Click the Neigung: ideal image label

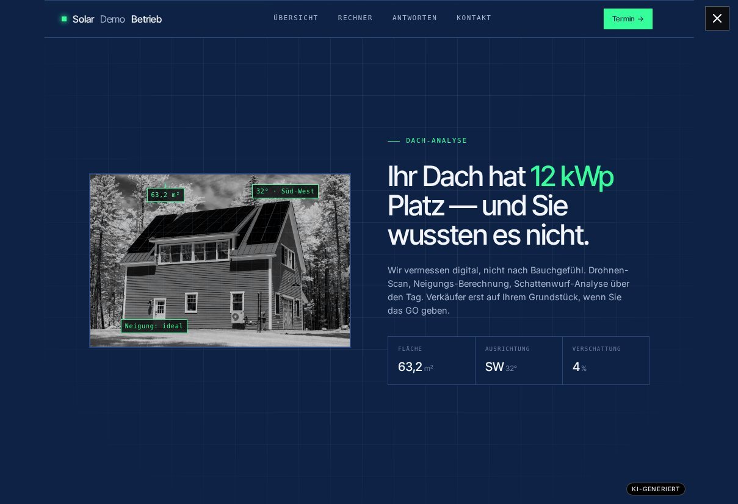154,326
